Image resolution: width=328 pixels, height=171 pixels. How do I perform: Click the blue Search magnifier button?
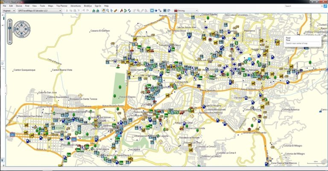click(325, 6)
